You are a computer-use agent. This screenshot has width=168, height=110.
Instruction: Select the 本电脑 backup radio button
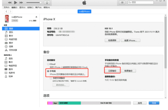[48, 71]
